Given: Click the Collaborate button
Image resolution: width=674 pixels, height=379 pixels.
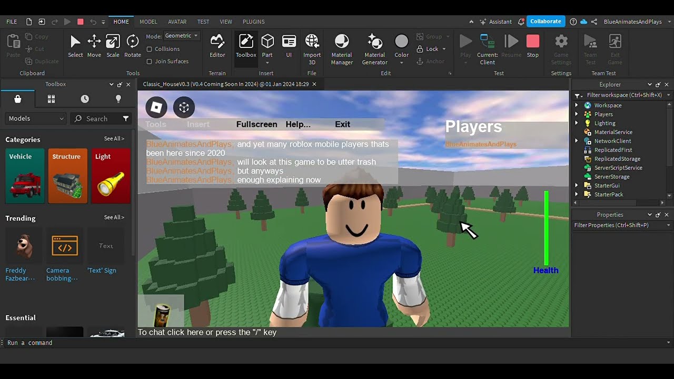Looking at the screenshot, I should 546,22.
